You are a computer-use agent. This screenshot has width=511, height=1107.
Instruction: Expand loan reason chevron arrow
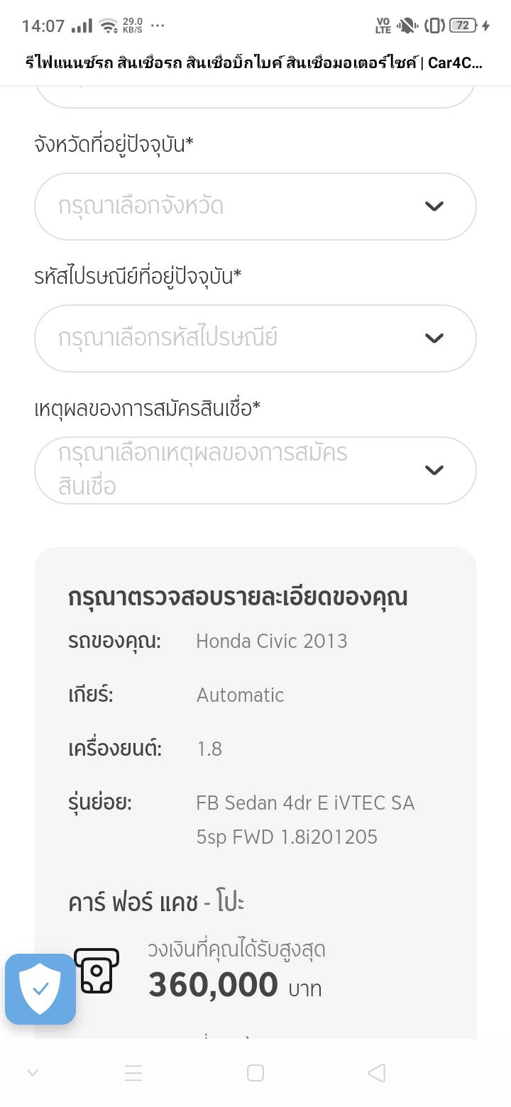[x=434, y=470]
